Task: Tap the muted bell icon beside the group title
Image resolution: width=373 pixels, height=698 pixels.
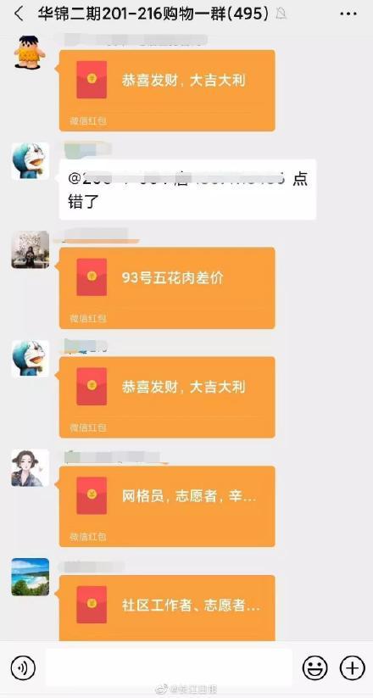Action: (x=281, y=14)
